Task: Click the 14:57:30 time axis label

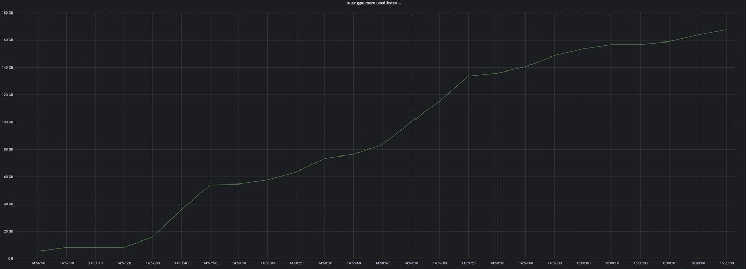Action: click(x=153, y=263)
